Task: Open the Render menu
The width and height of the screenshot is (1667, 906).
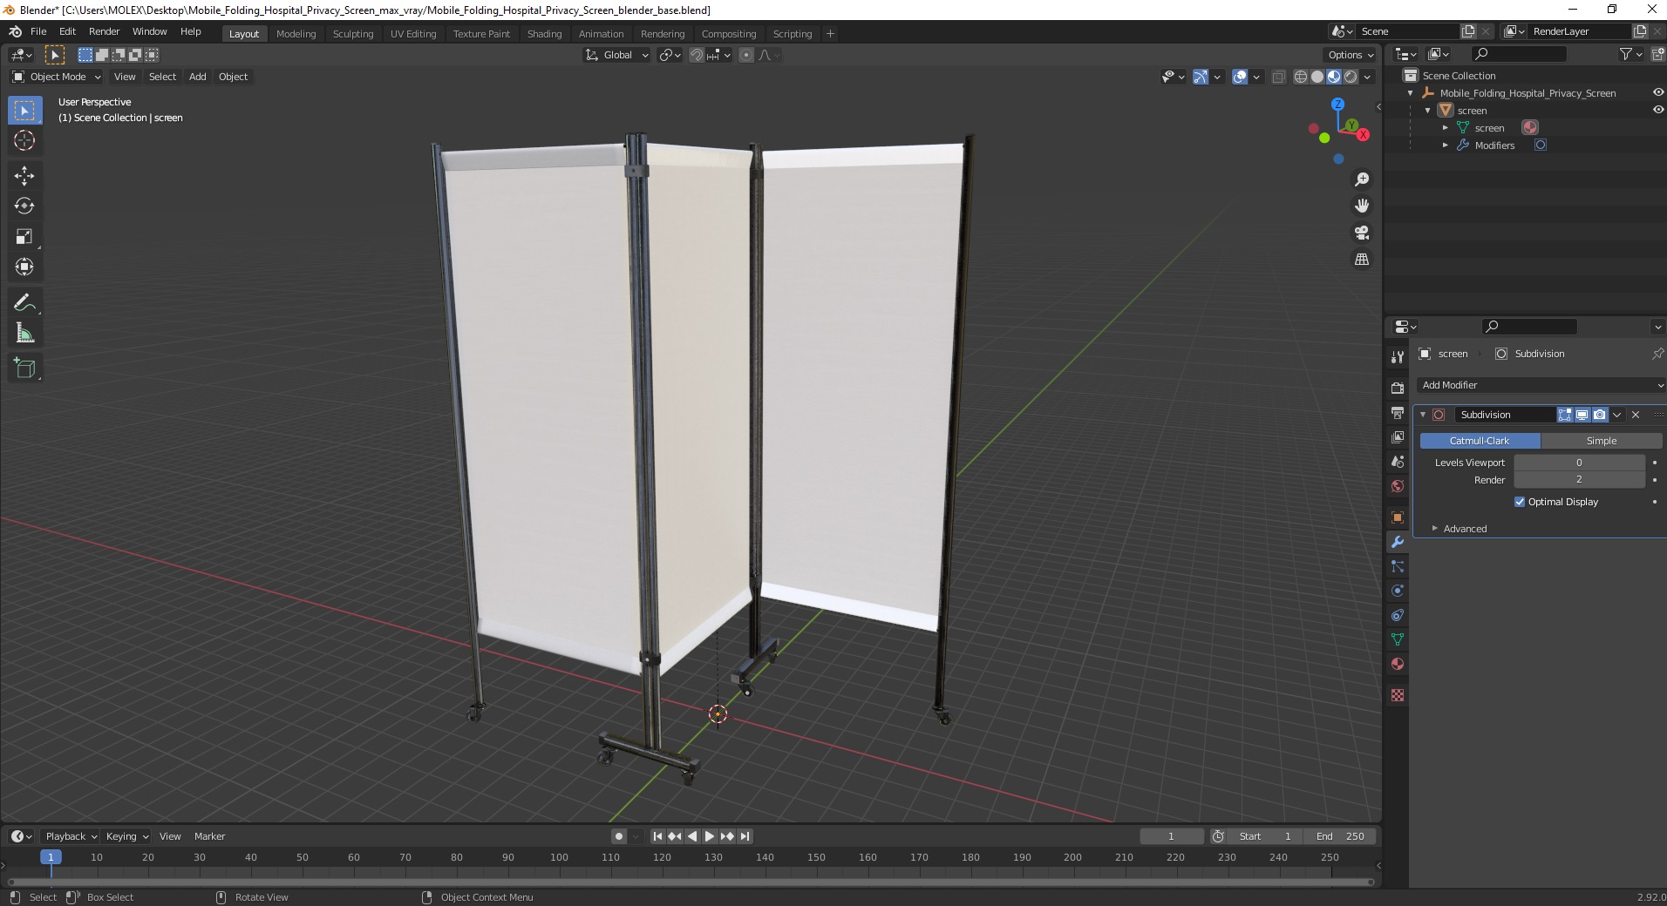Action: (x=104, y=31)
